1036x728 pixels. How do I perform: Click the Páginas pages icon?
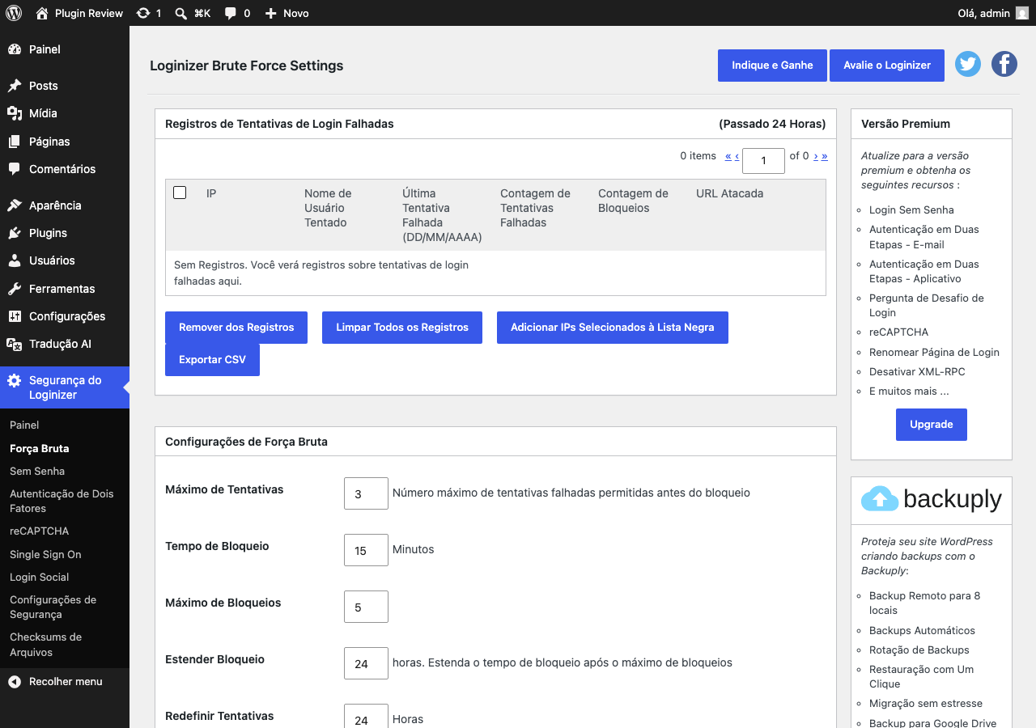[15, 142]
